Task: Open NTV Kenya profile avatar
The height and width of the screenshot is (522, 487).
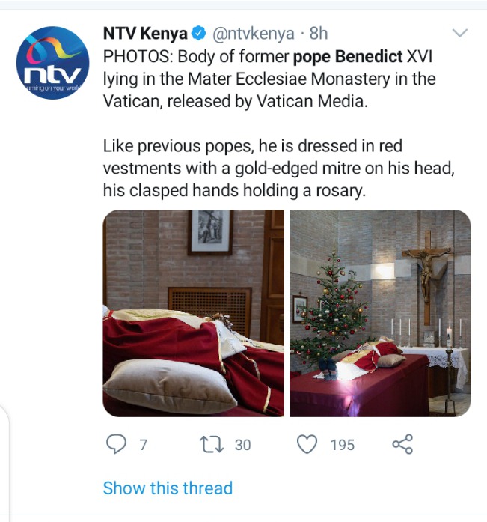Action: 53,63
